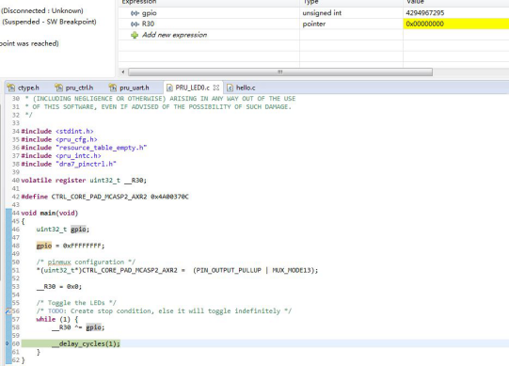
Task: Click the 'pointer' type cell
Action: click(314, 24)
